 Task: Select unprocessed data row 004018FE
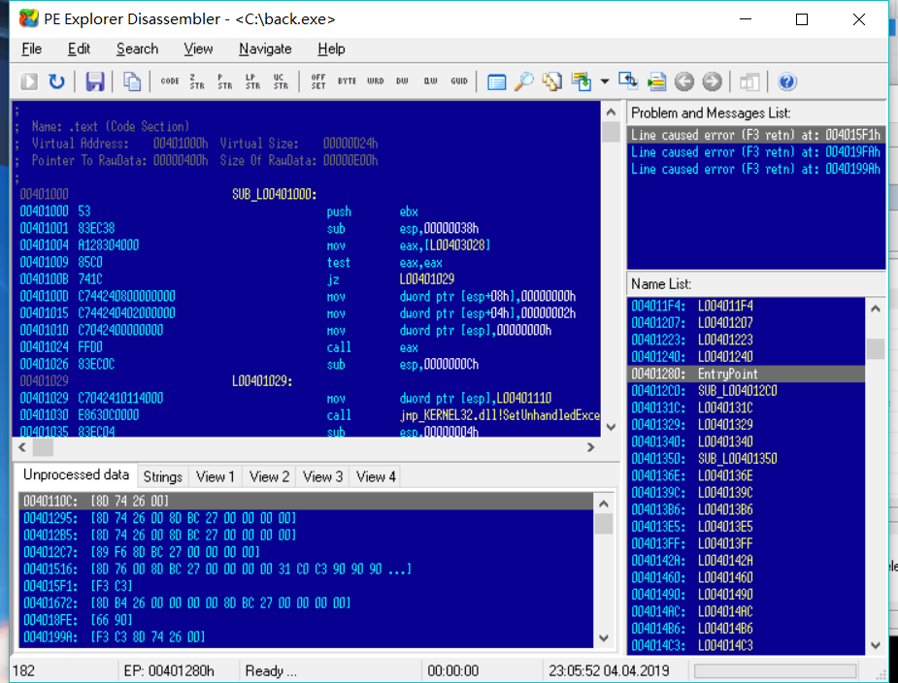tap(307, 620)
